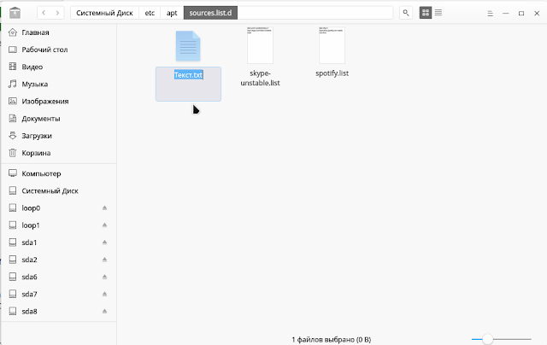This screenshot has width=547, height=345.
Task: Click the spotify.list file name
Action: coord(332,73)
